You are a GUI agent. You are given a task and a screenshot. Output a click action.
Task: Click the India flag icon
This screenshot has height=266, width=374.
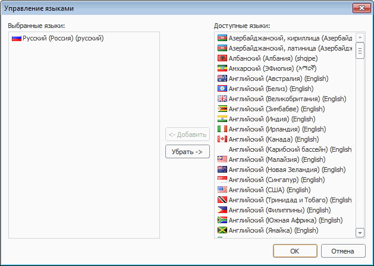[222, 119]
